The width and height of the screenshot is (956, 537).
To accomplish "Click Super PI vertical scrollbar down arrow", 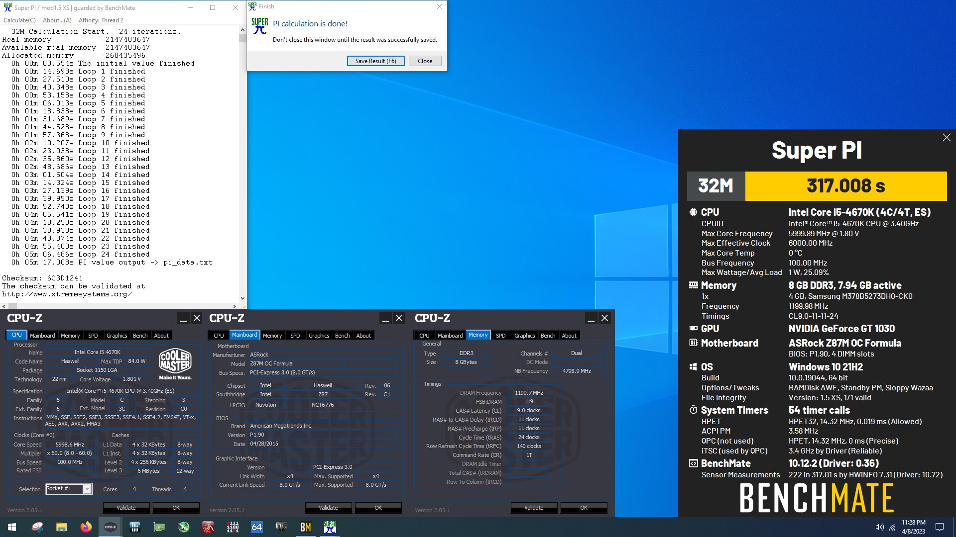I will (242, 298).
